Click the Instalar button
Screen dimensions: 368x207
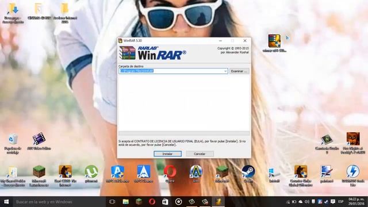pos(167,154)
